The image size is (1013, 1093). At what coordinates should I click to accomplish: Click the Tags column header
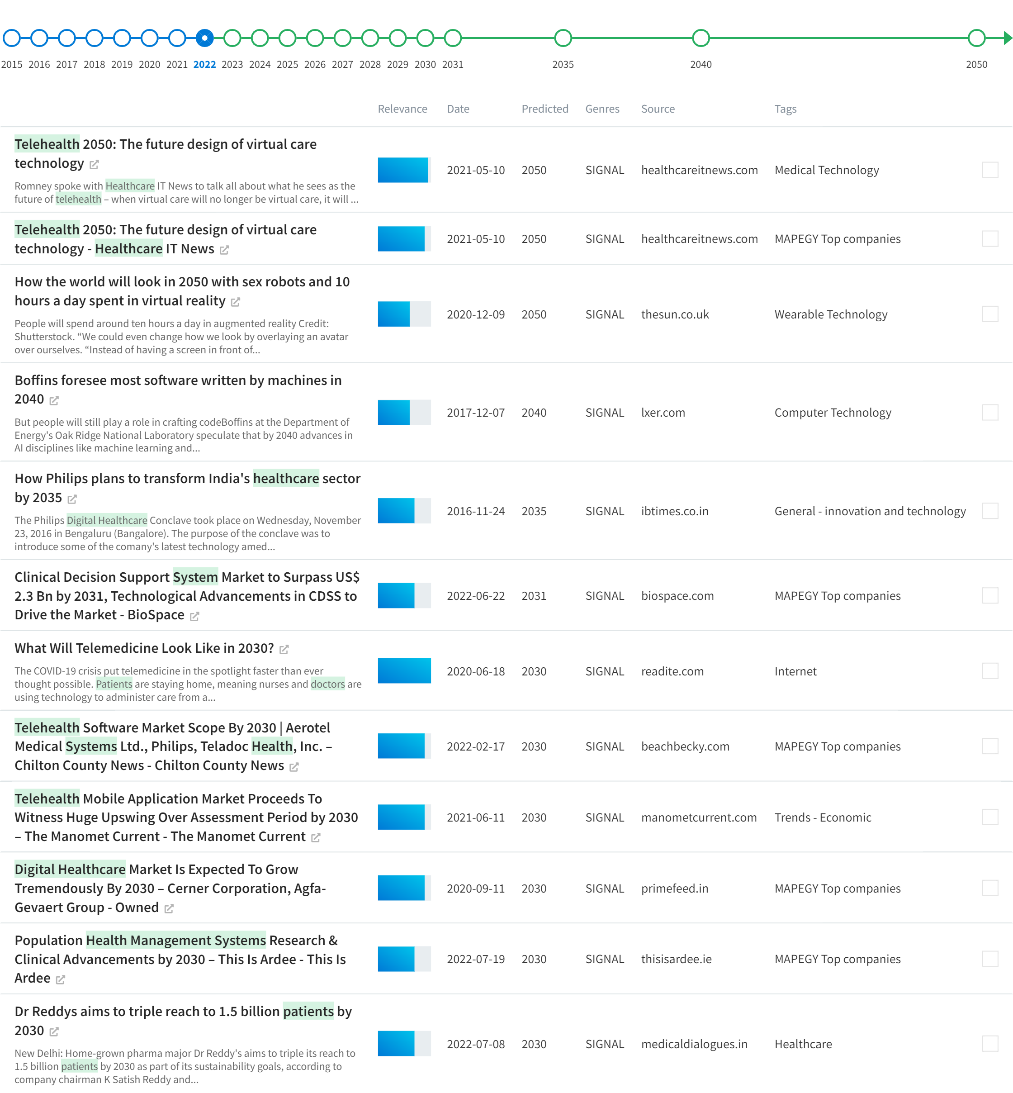pyautogui.click(x=785, y=109)
